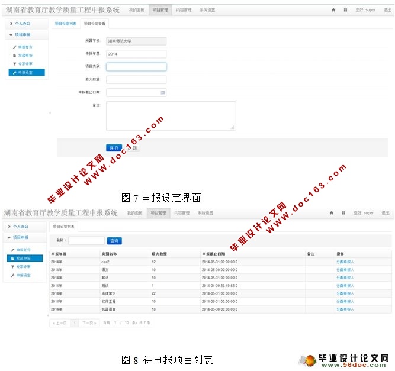Click 退出 in Figure 8 header

pos(386,213)
